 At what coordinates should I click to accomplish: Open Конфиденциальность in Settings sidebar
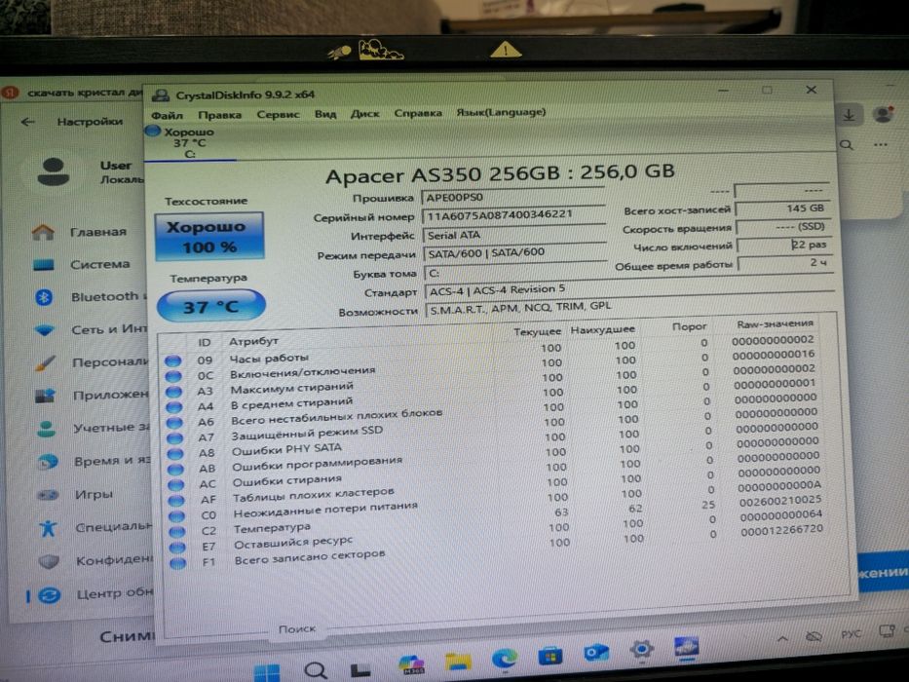pyautogui.click(x=96, y=561)
